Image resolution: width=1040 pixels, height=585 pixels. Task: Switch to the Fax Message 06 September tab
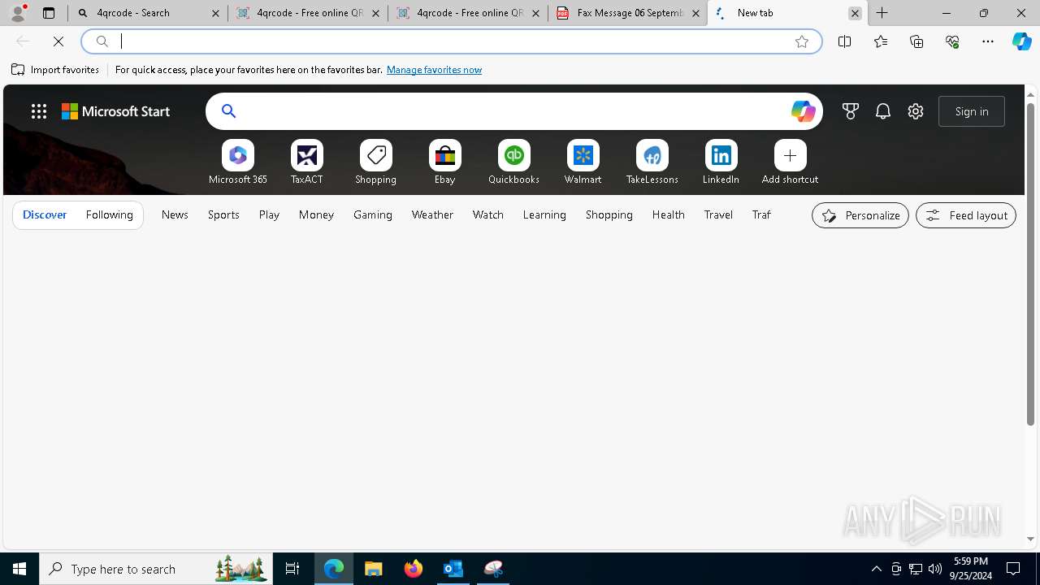tap(627, 13)
